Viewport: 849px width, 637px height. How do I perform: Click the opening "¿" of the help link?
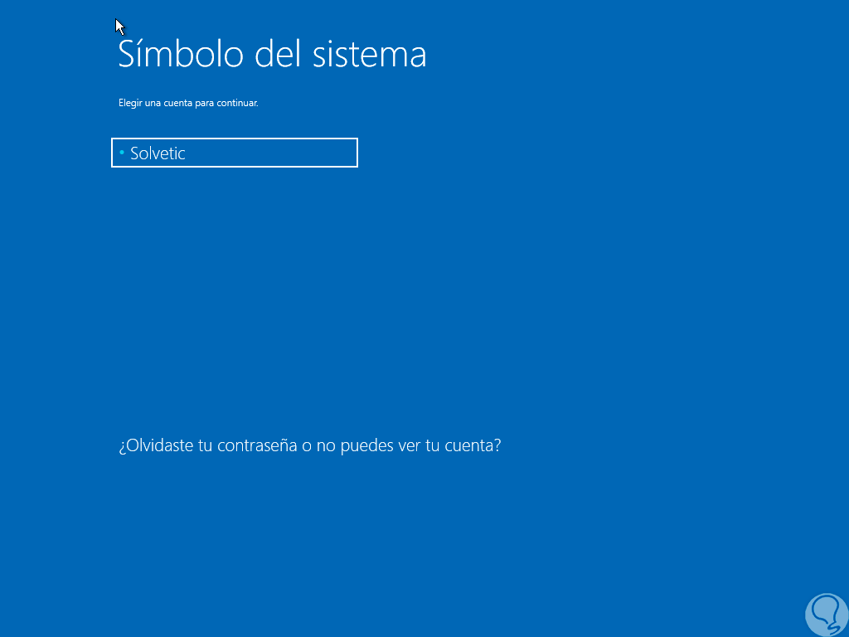tap(122, 445)
